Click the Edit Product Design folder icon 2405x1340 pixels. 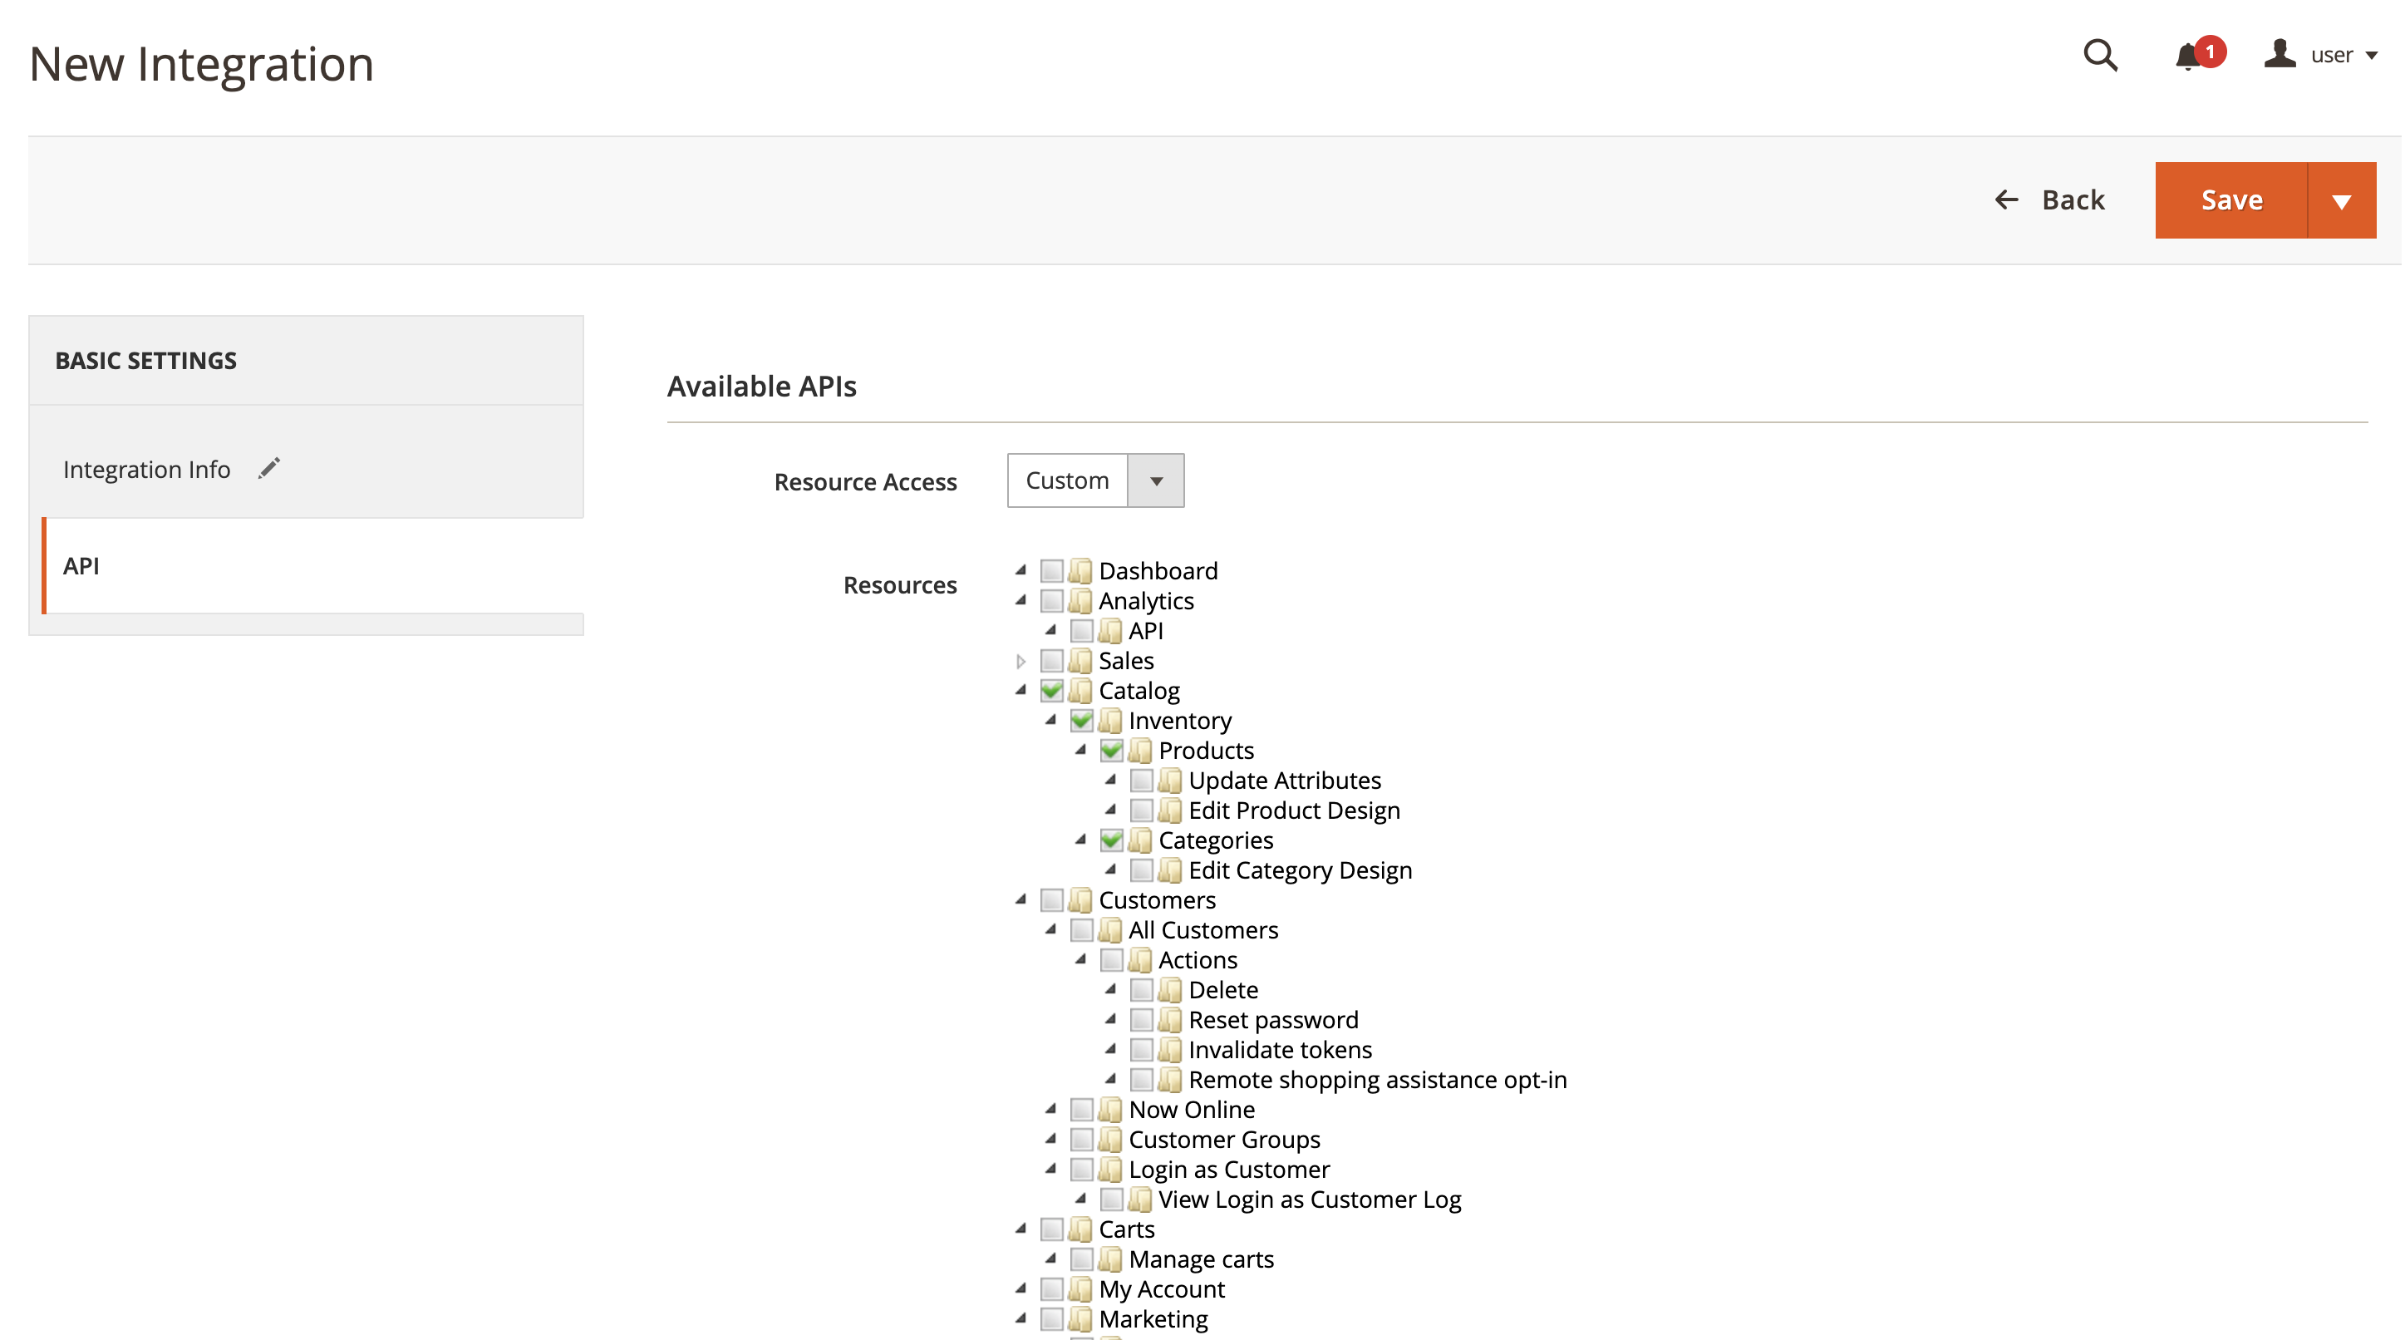[1170, 810]
